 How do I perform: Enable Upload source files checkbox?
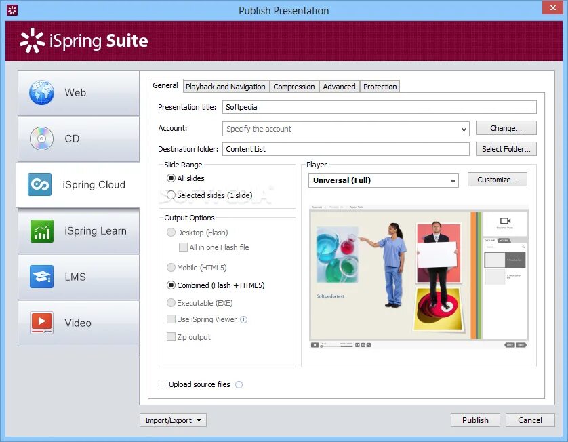tap(163, 384)
